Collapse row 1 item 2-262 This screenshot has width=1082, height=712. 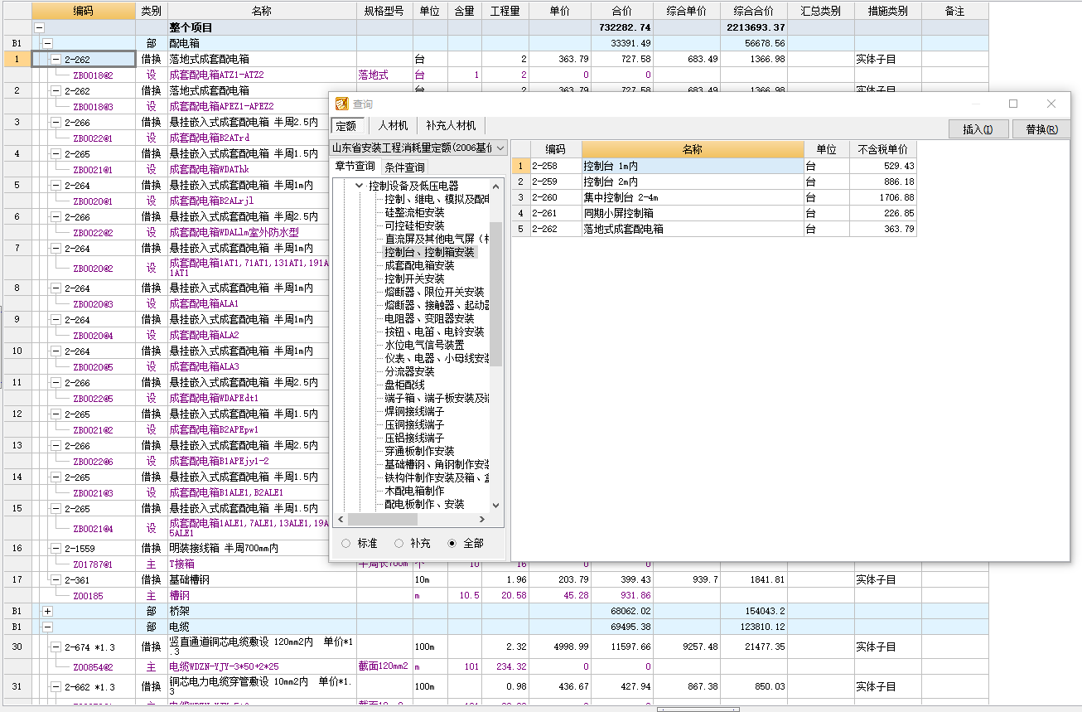[x=56, y=59]
